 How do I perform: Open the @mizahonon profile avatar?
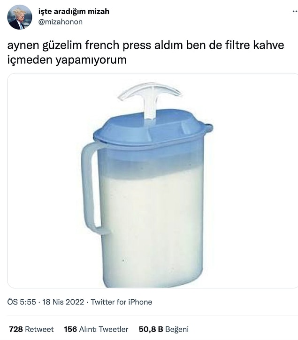point(20,17)
